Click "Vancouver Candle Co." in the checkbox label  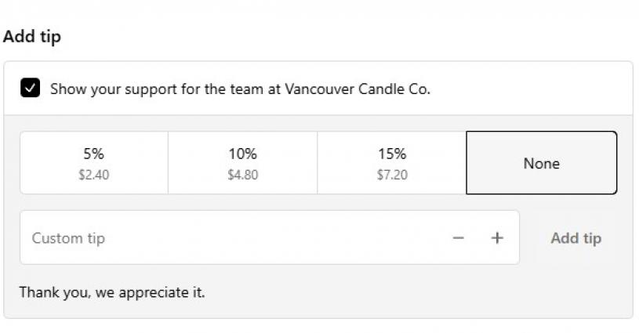358,89
